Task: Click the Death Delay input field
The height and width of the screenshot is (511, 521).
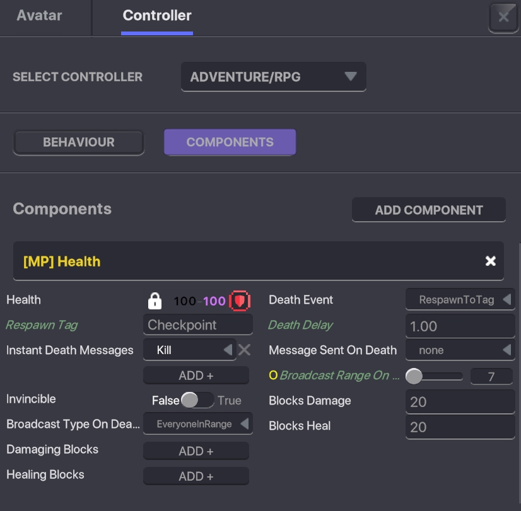Action: click(460, 326)
